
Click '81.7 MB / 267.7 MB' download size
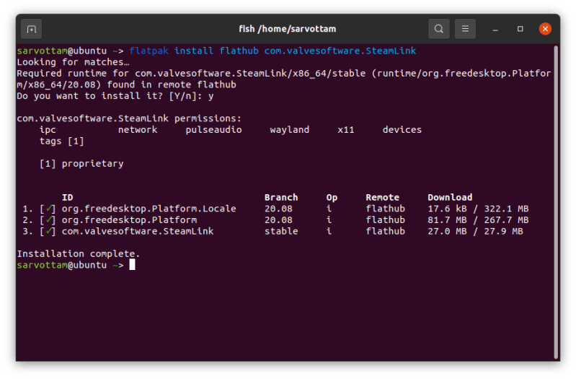point(478,220)
